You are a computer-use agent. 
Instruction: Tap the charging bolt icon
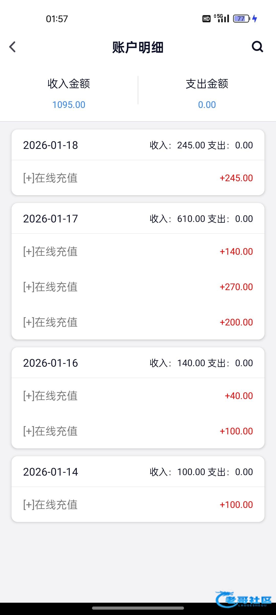(255, 18)
